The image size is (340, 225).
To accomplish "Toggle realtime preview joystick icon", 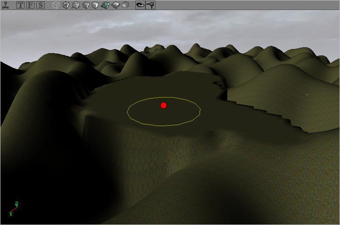I will pyautogui.click(x=5, y=5).
